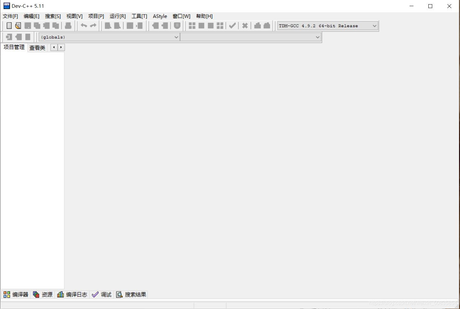The height and width of the screenshot is (309, 460).
Task: Open the 编译日志 bottom tab
Action: coord(72,294)
